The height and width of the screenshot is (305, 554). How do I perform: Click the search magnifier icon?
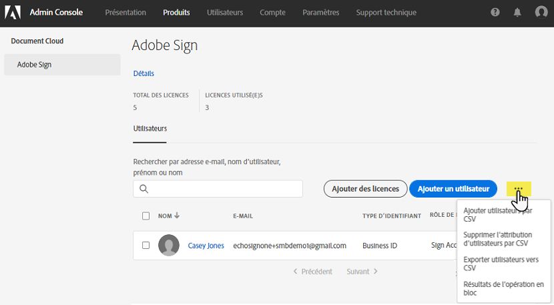pos(144,189)
